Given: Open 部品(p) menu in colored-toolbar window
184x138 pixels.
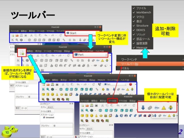Looking at the screenshot, I should (92, 80).
